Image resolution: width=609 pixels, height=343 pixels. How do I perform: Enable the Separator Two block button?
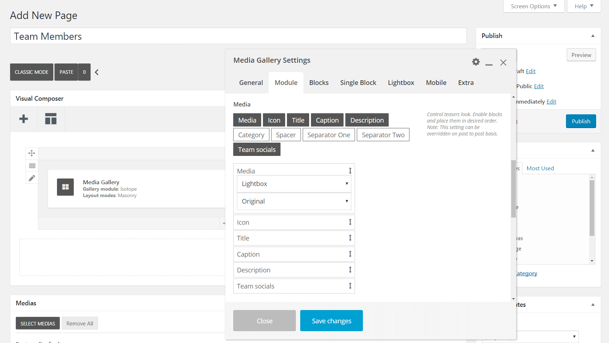(383, 135)
